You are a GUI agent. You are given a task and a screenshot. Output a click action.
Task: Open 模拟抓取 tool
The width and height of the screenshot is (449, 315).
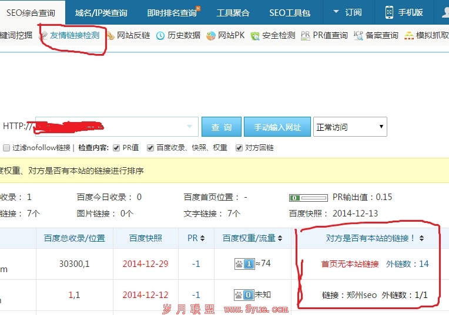(x=433, y=35)
